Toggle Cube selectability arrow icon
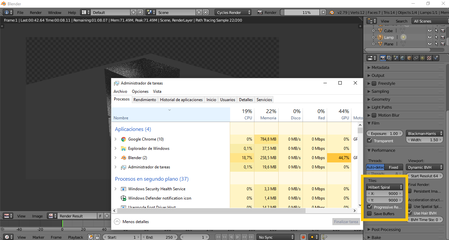 click(436, 30)
